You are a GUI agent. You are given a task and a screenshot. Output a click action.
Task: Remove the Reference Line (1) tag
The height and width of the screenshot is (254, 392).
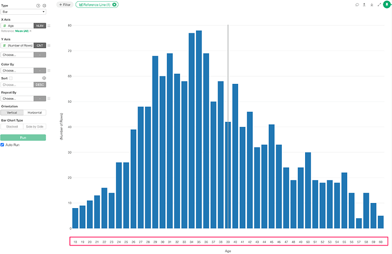(x=115, y=5)
